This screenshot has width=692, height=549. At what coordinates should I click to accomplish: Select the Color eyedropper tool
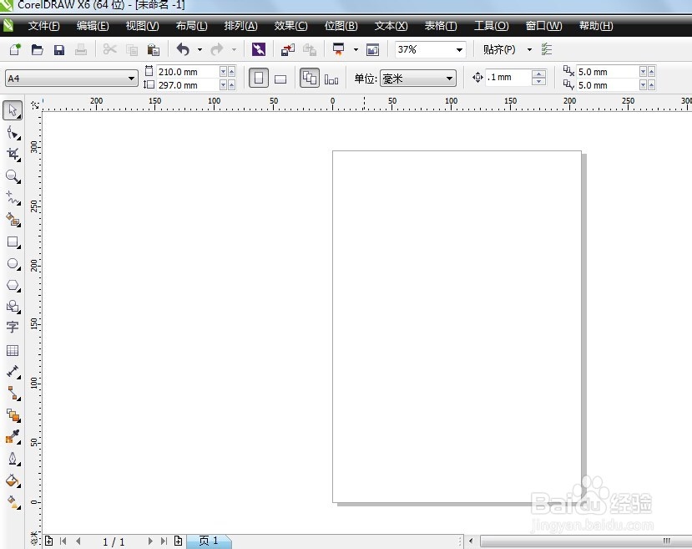pos(13,437)
